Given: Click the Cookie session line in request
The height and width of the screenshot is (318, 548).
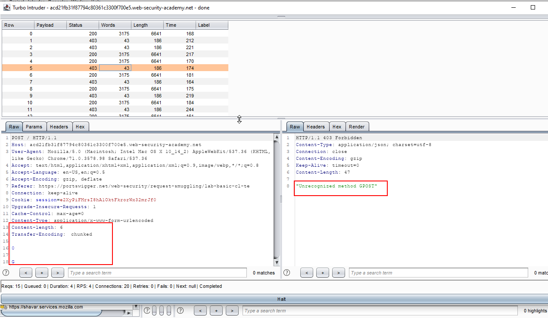Looking at the screenshot, I should (x=84, y=200).
